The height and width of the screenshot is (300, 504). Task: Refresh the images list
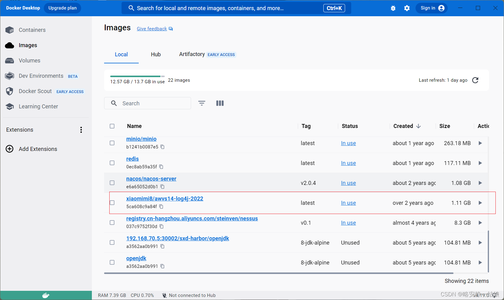click(475, 80)
